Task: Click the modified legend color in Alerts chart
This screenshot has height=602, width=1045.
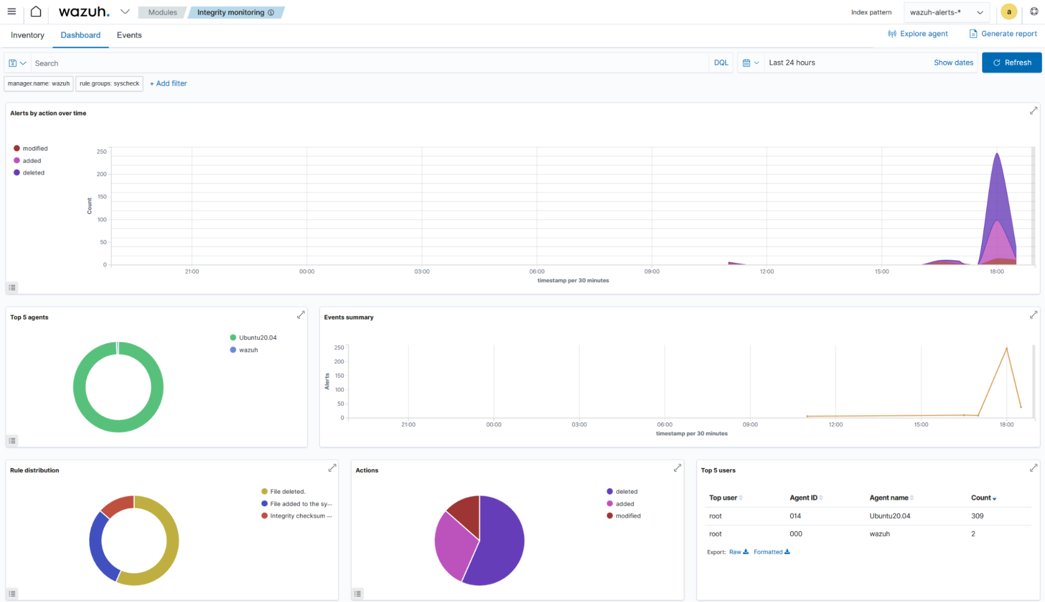Action: coord(17,149)
